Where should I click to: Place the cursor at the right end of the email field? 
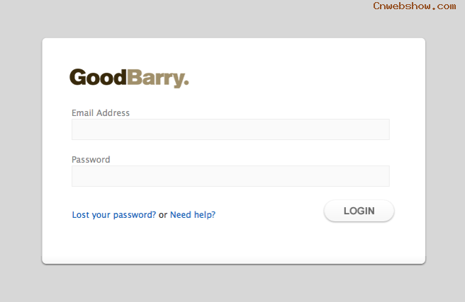pyautogui.click(x=386, y=129)
